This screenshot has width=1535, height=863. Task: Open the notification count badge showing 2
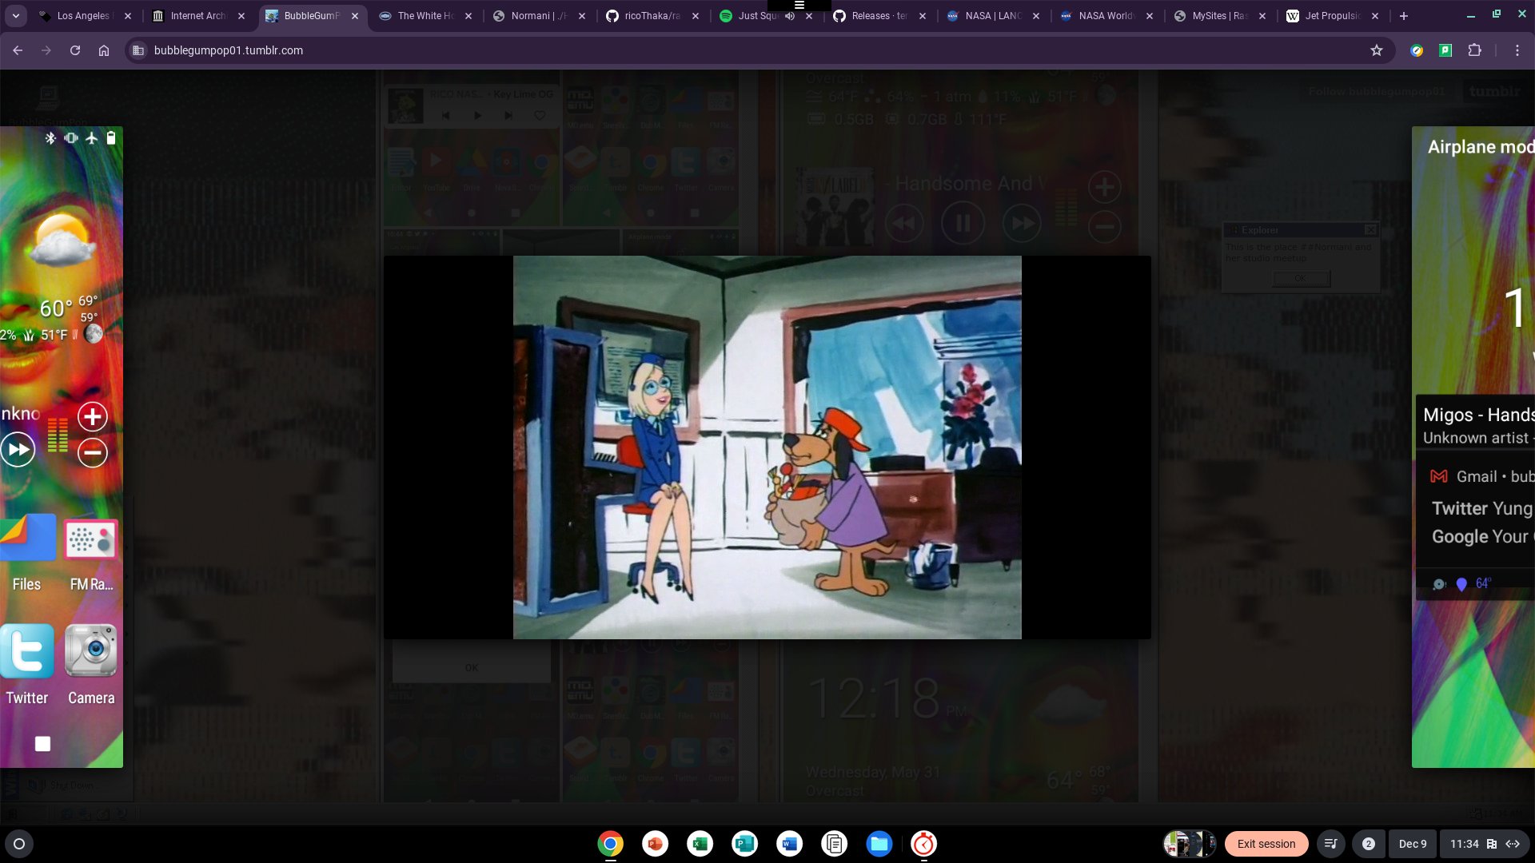click(1369, 844)
